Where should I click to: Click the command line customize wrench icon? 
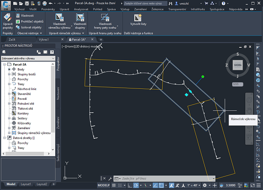coord(110,178)
